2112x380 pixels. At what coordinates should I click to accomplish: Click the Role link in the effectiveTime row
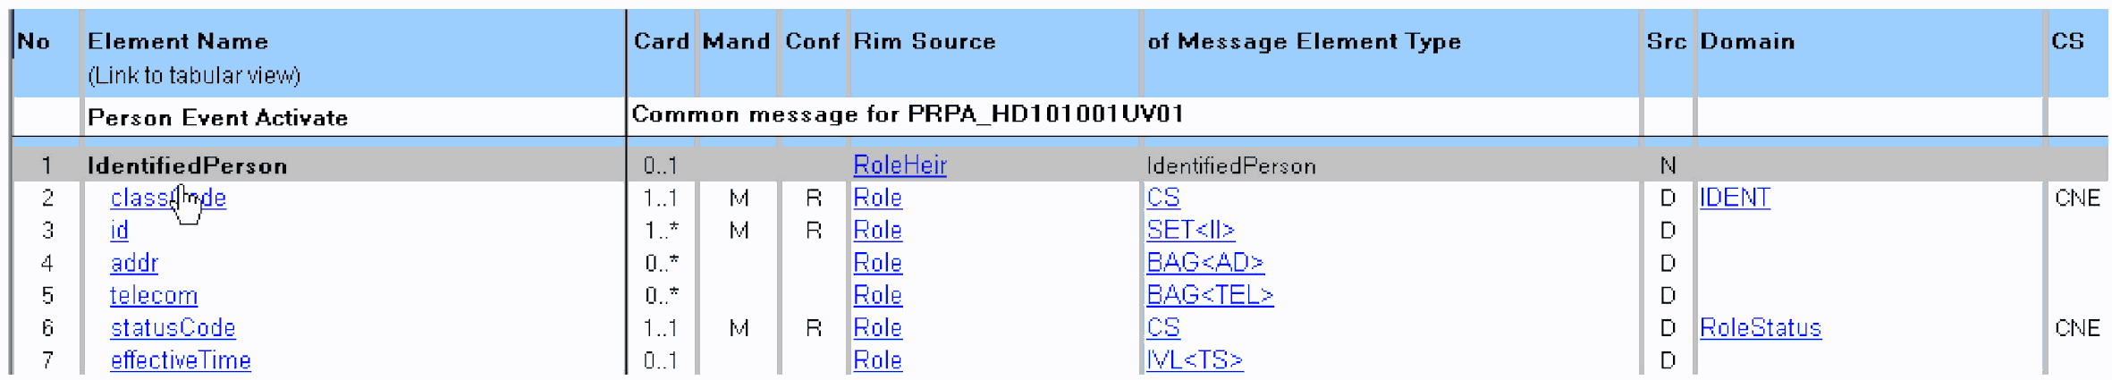[877, 360]
